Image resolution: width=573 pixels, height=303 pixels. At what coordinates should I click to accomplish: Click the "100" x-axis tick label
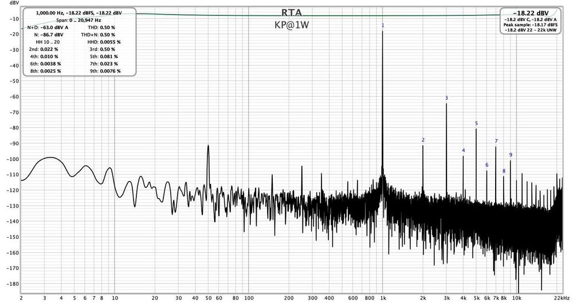tap(249, 298)
